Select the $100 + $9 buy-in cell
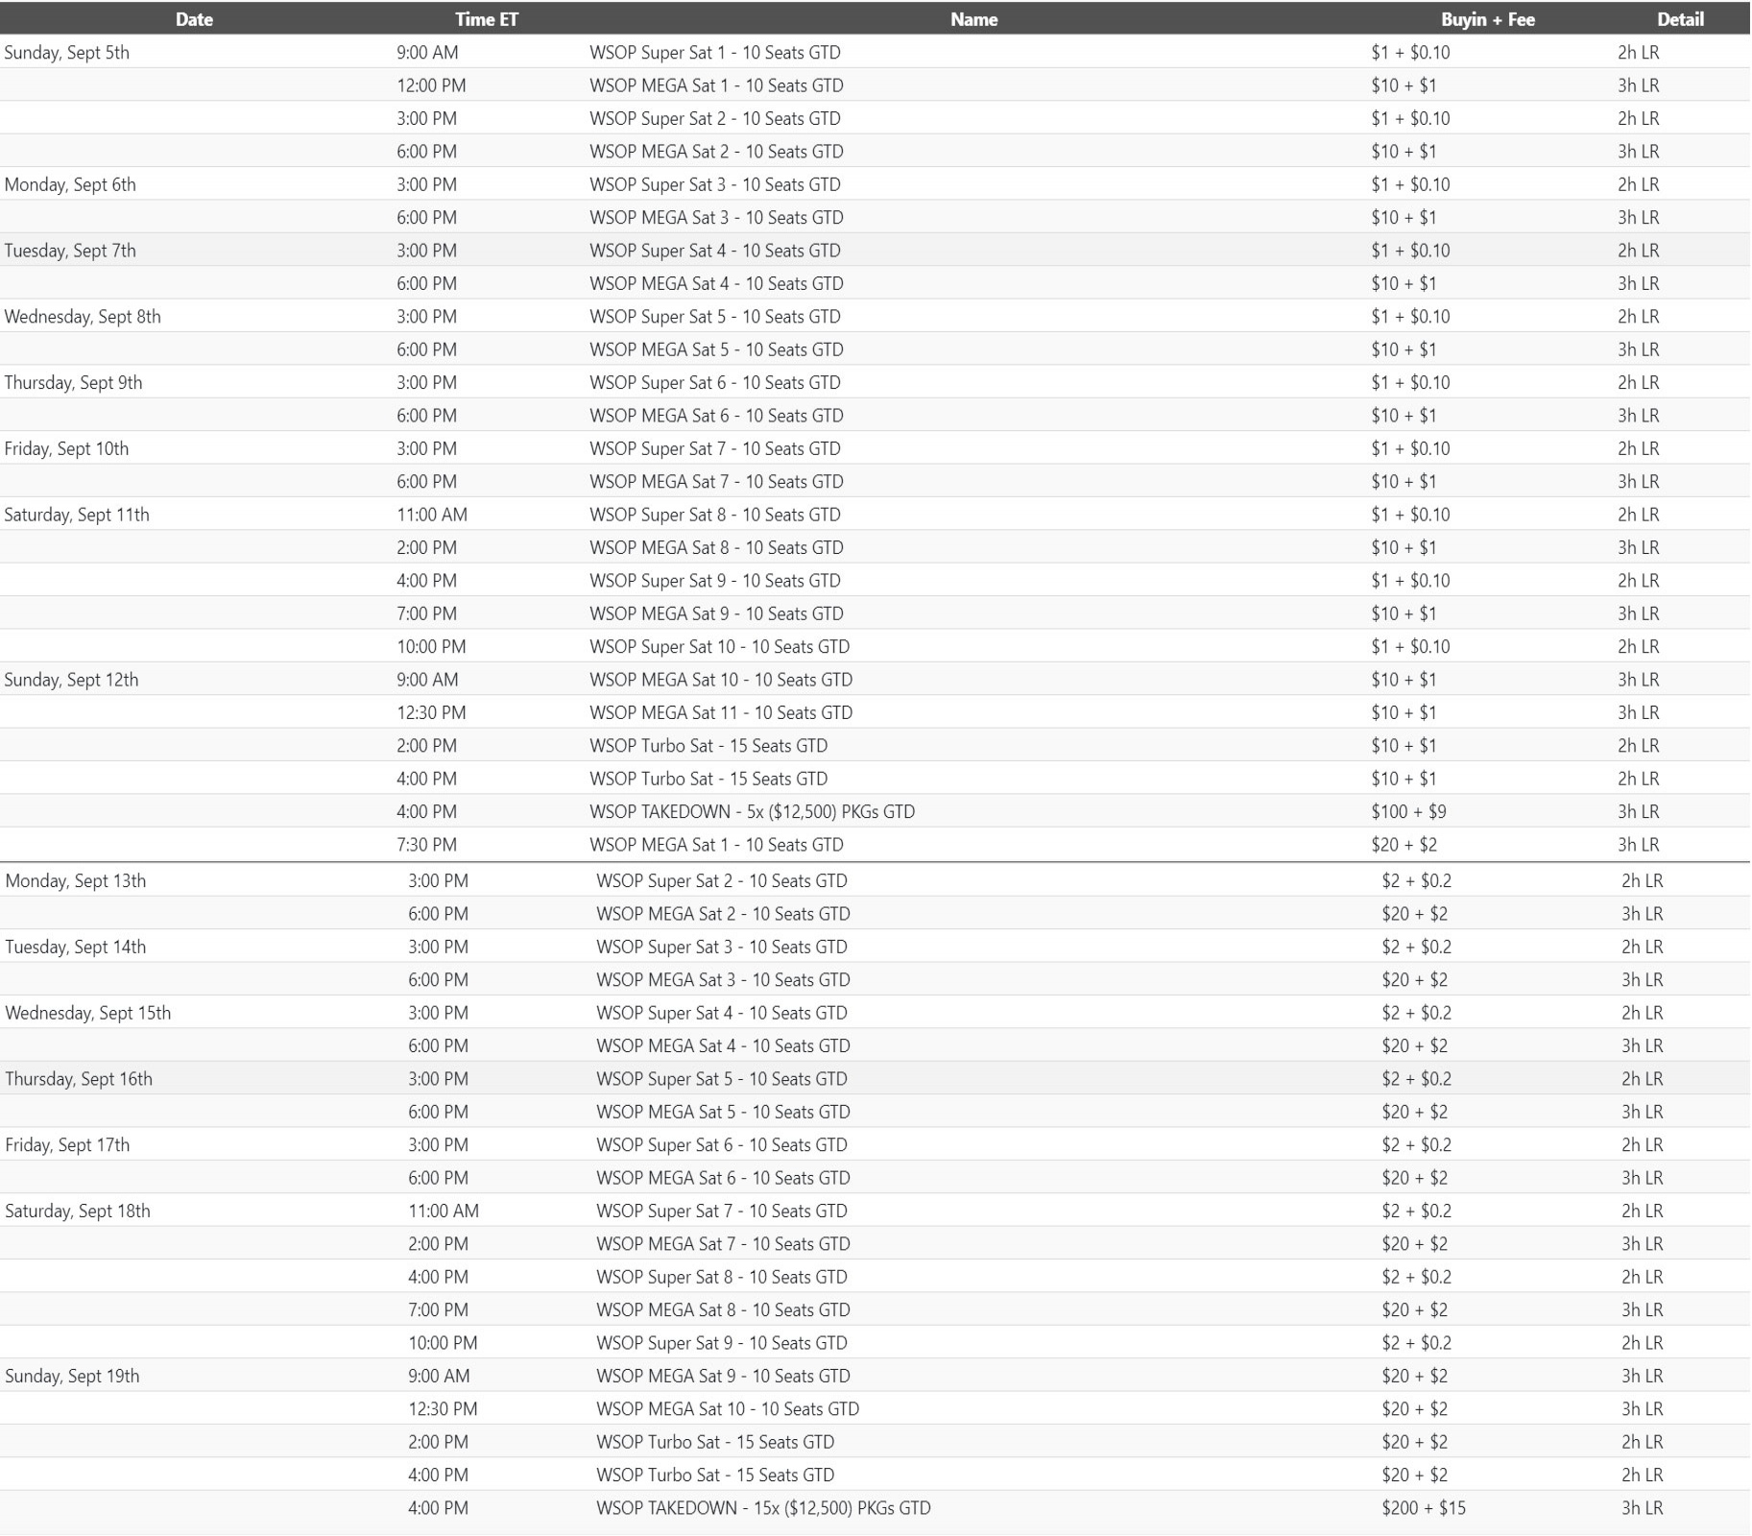 click(x=1408, y=812)
